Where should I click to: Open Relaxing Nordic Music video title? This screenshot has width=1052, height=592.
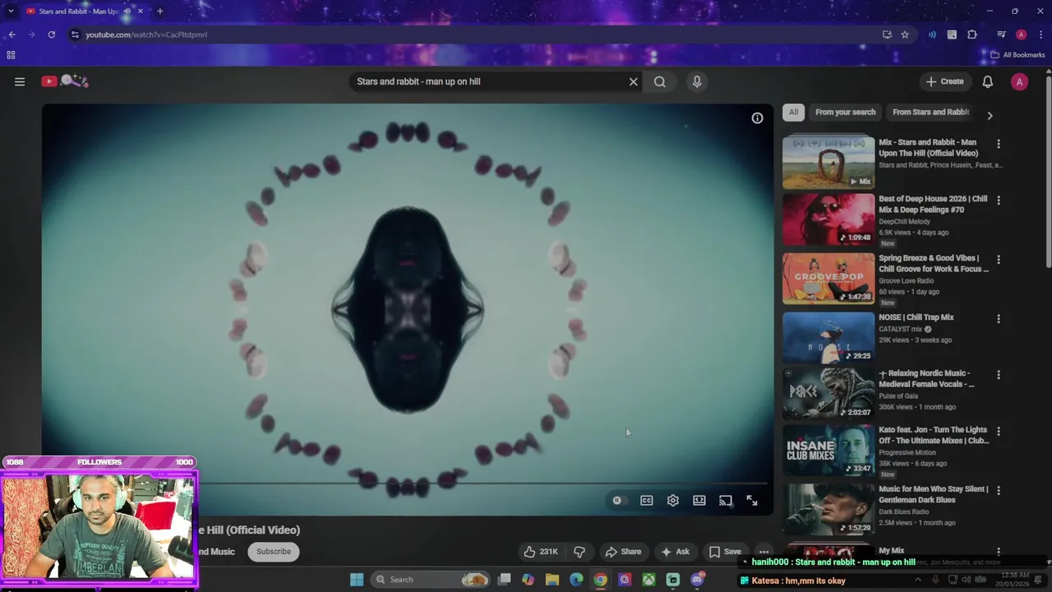click(926, 378)
